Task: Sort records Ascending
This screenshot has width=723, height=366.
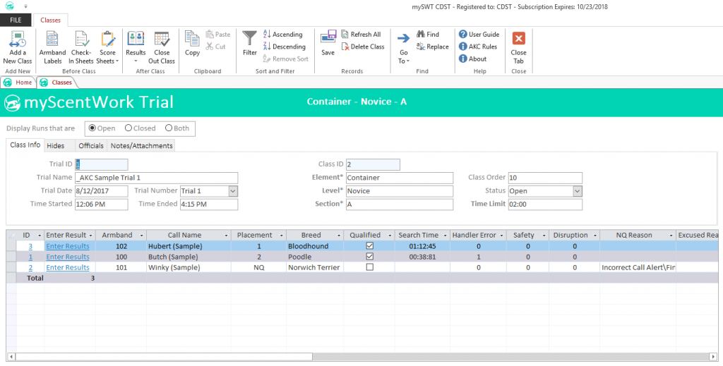Action: click(x=282, y=34)
